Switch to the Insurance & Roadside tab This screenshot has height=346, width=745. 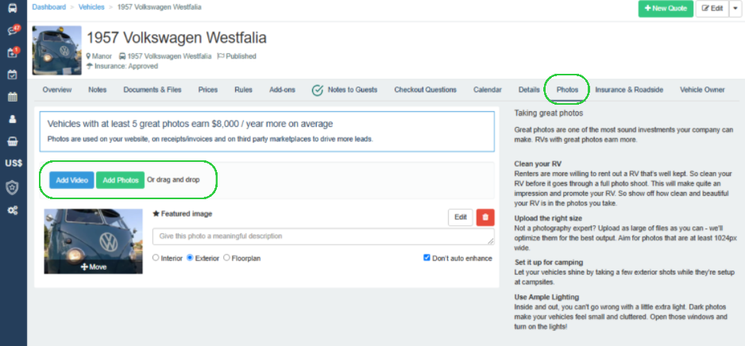[629, 90]
